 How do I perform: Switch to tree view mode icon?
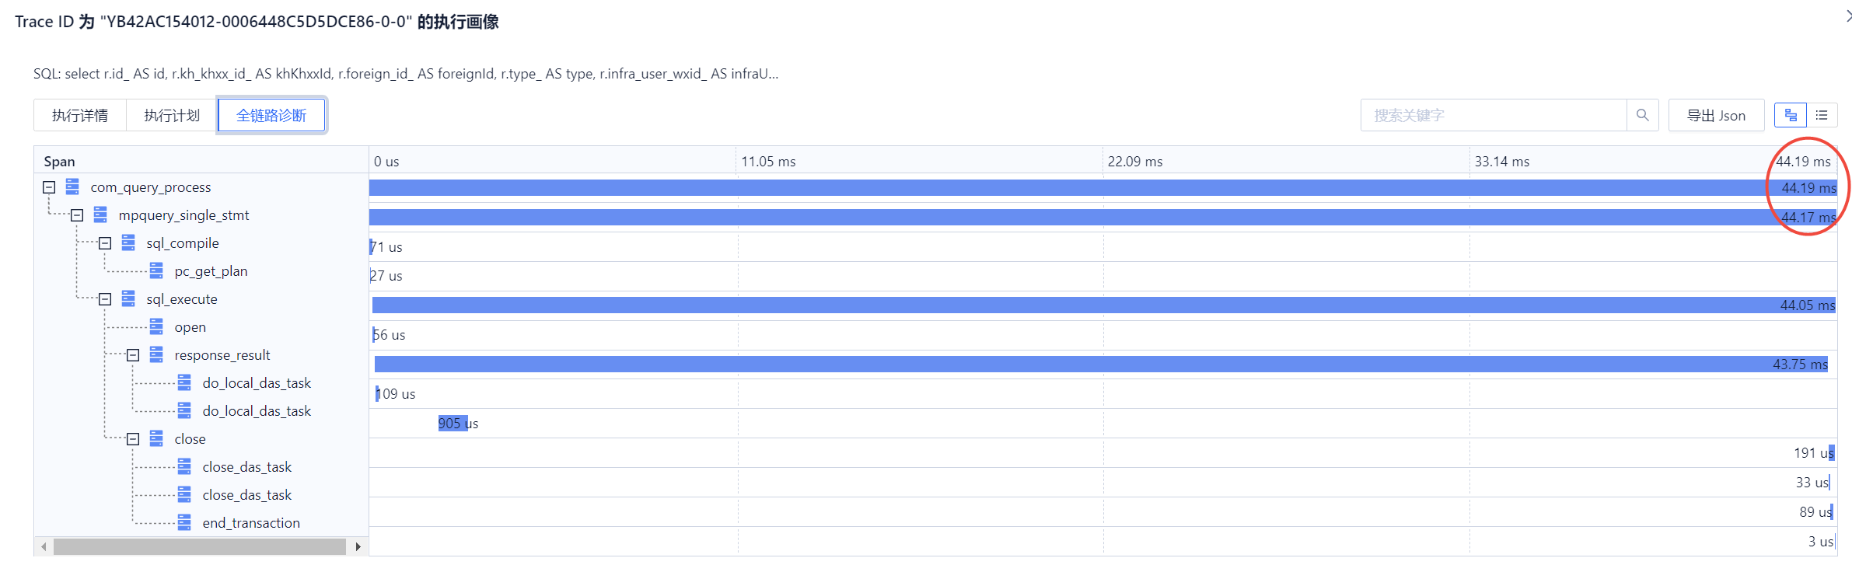point(1791,115)
